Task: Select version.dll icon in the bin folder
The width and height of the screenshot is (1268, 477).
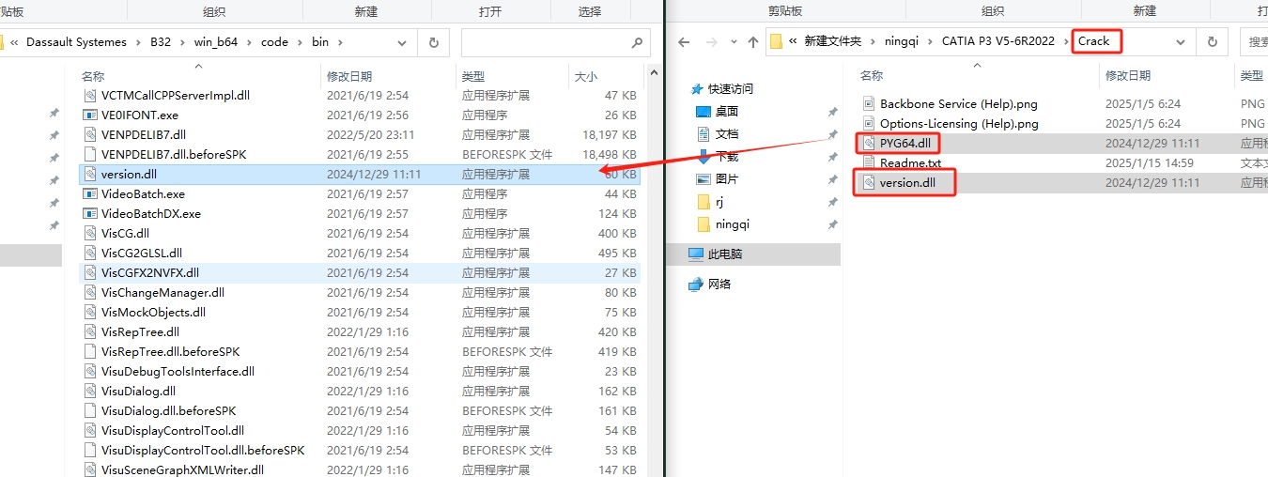Action: pyautogui.click(x=90, y=174)
